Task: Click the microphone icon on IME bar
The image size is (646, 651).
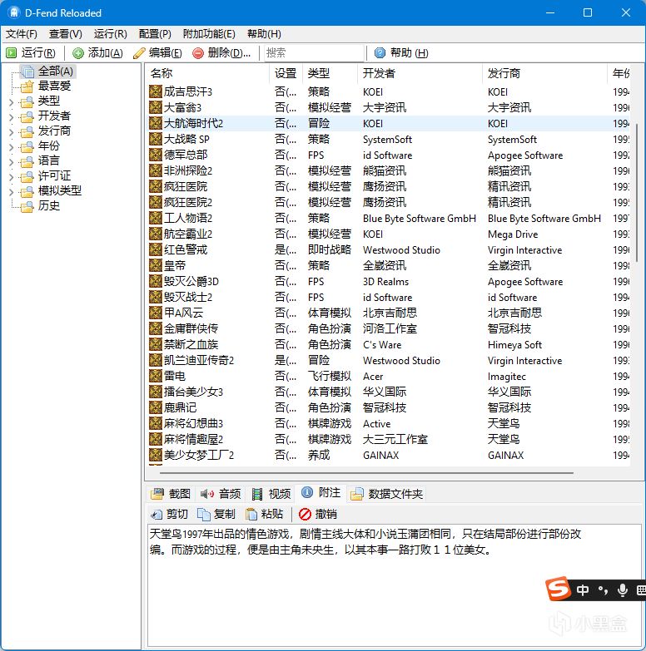Action: (623, 590)
